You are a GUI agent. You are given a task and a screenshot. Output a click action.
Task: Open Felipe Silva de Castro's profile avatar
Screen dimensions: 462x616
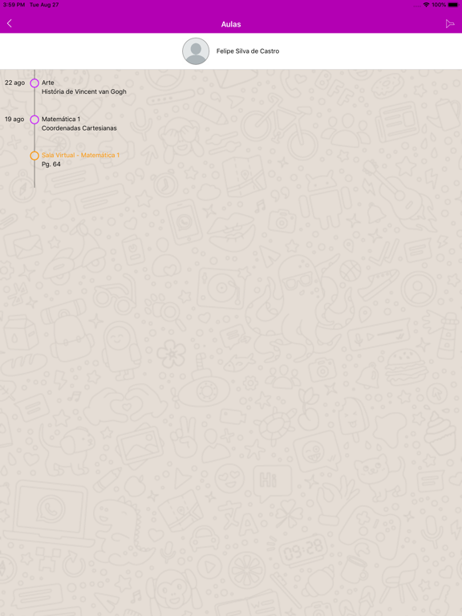point(196,51)
